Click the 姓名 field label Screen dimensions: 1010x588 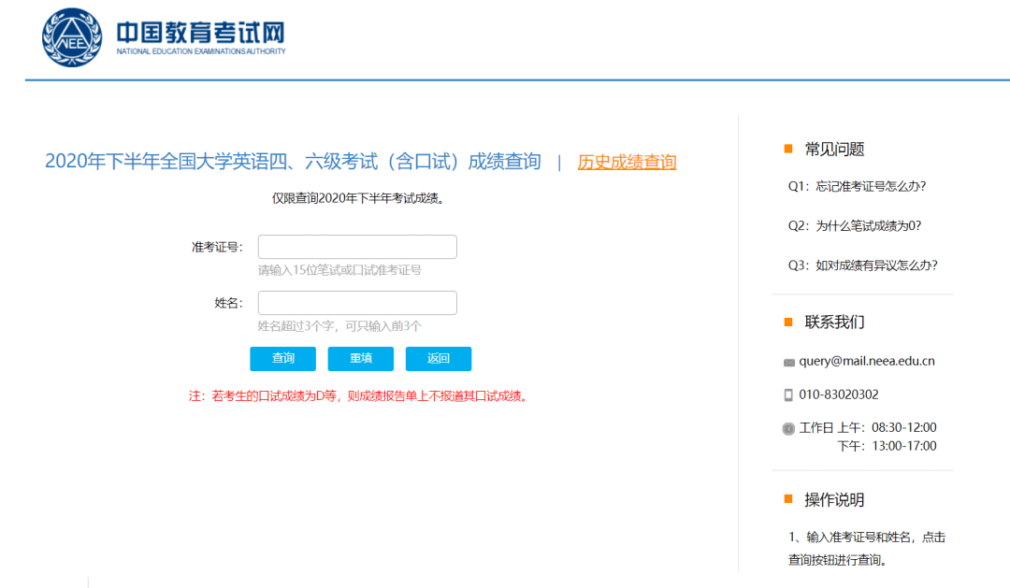229,303
